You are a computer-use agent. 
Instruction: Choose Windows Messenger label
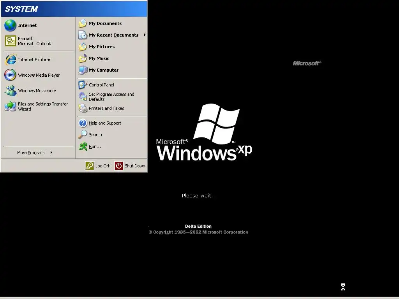(37, 90)
